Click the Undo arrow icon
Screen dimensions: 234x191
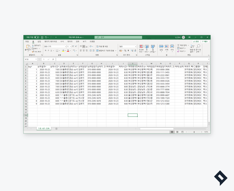click(x=46, y=37)
